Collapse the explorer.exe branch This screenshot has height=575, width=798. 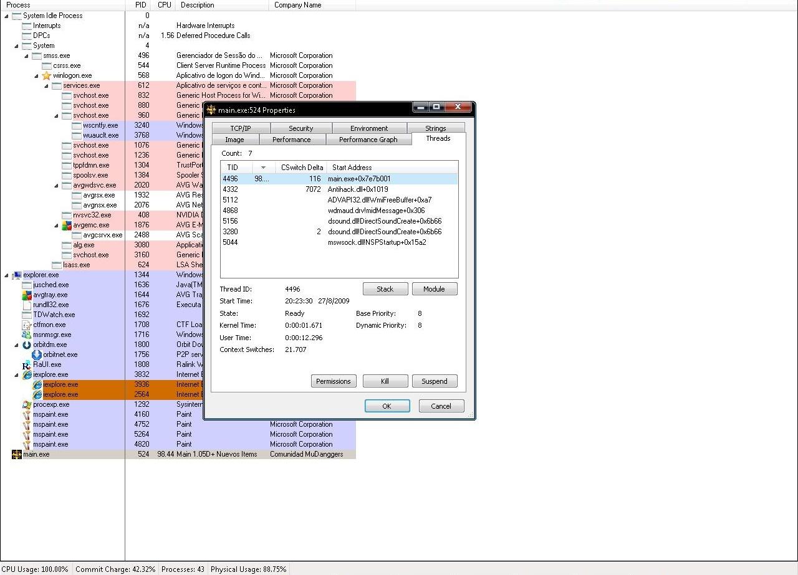coord(7,275)
